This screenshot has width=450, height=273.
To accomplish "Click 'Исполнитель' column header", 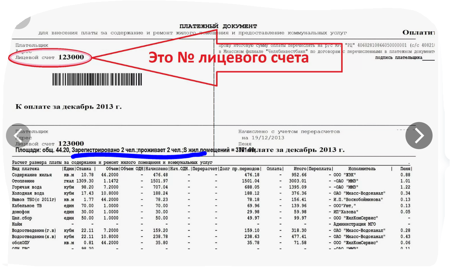I will (362, 169).
